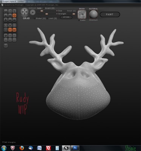Viewport: 141px width, 151px height.
Task: Enable the Limit [S] checkbox
Action: click(48, 18)
